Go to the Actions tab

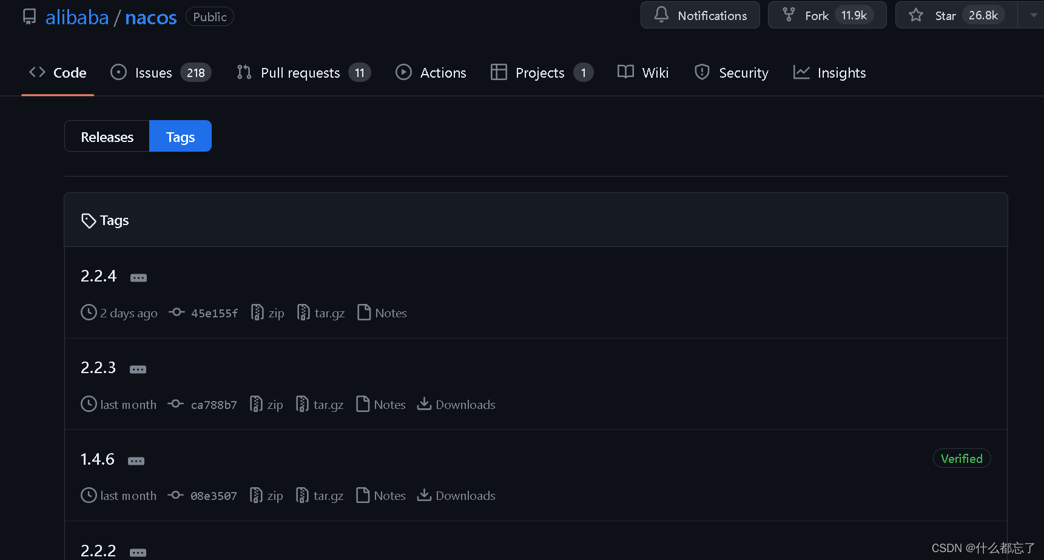431,73
